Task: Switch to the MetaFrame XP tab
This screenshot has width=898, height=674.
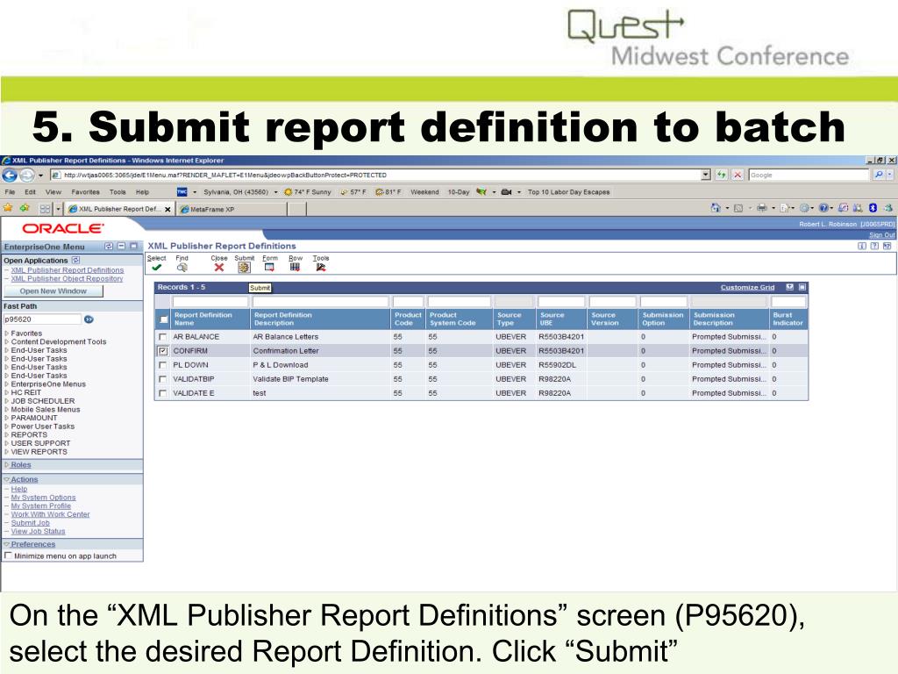Action: pyautogui.click(x=211, y=209)
